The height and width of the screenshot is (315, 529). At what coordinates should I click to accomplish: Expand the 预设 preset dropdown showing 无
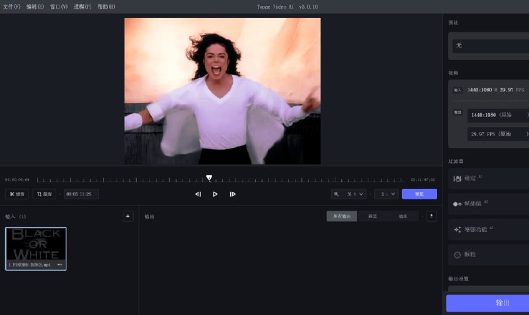click(x=489, y=46)
